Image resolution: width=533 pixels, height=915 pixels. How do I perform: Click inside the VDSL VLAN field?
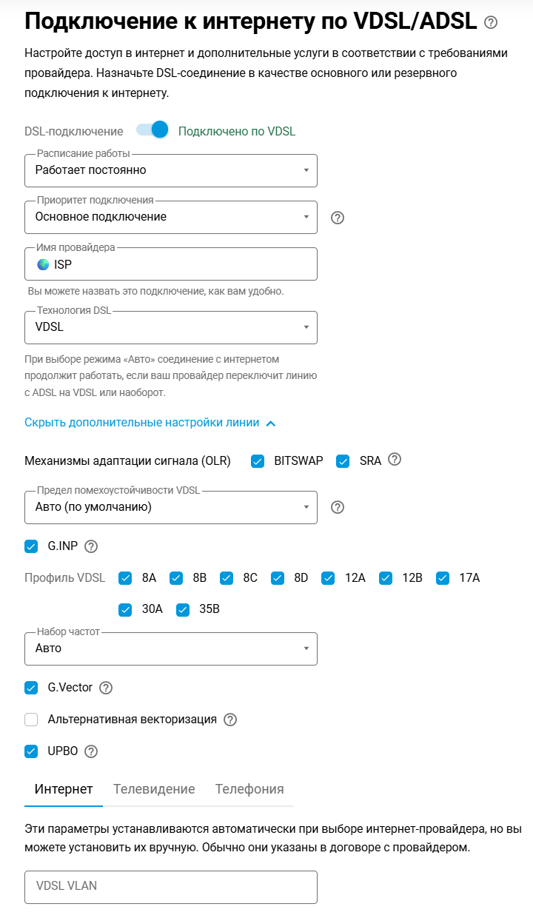point(170,886)
